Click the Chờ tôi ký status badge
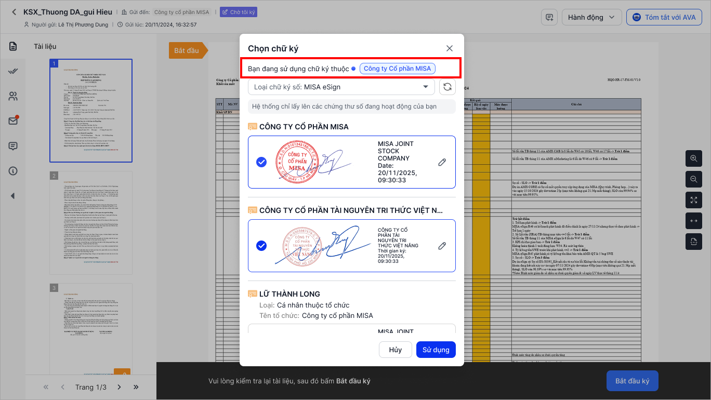Image resolution: width=711 pixels, height=400 pixels. [x=239, y=12]
